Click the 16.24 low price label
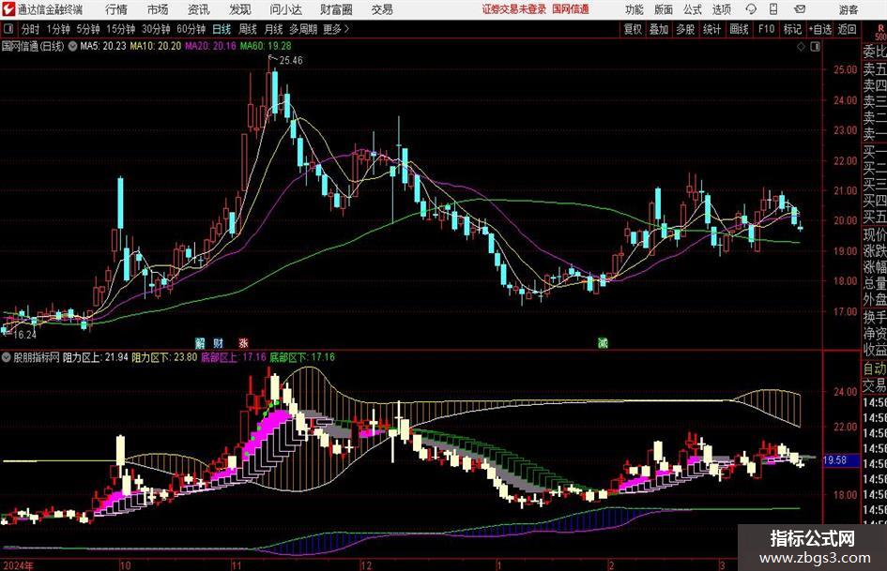Image resolution: width=887 pixels, height=571 pixels. click(x=24, y=335)
